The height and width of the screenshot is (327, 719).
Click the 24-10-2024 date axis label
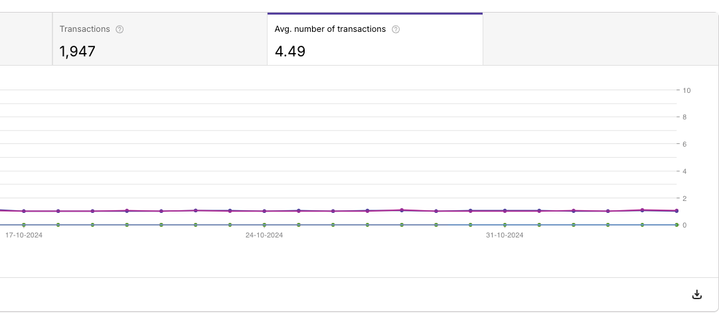pos(264,235)
